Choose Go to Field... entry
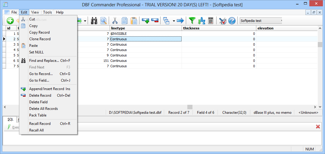 coord(48,81)
